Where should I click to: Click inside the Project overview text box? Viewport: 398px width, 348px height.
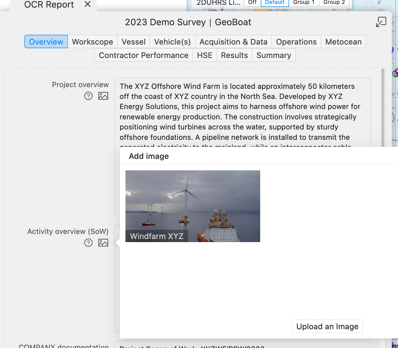tap(243, 112)
